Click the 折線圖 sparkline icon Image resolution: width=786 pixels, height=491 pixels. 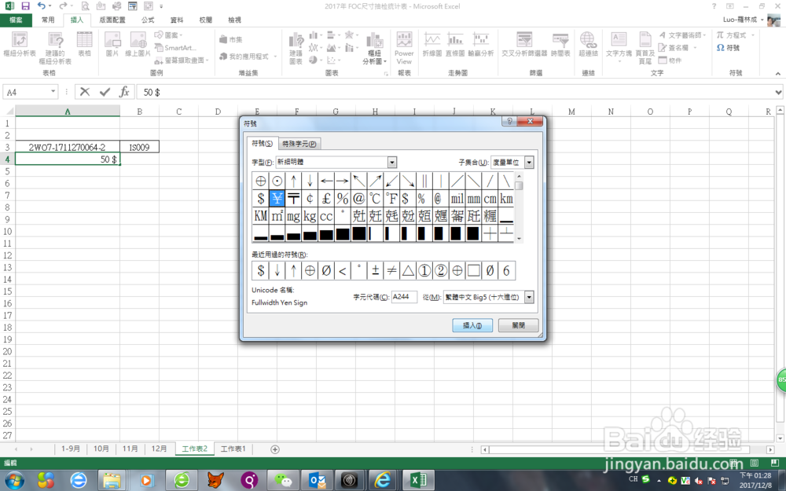point(432,44)
